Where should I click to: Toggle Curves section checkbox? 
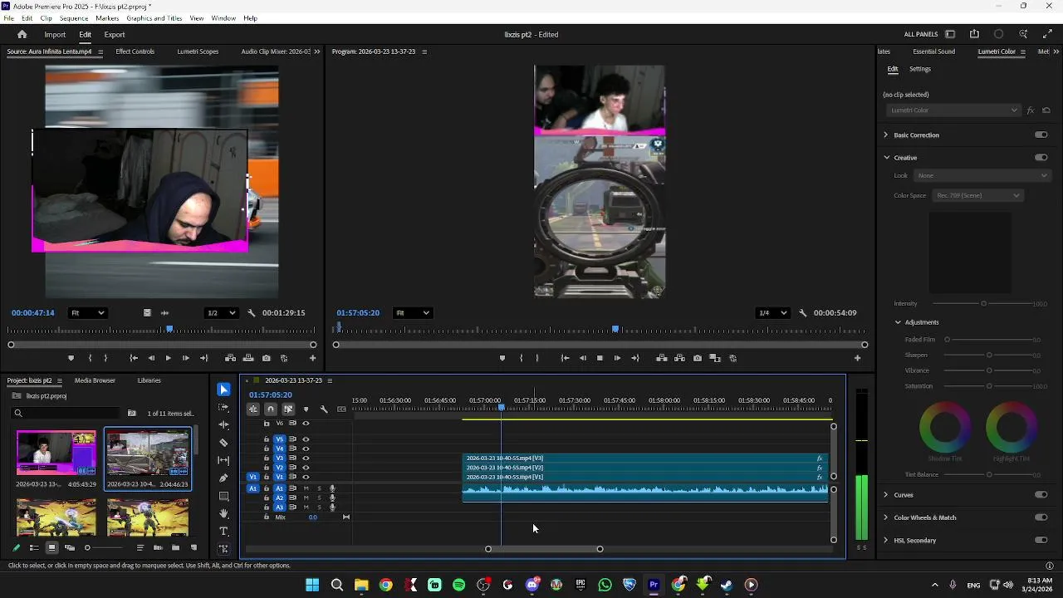point(1041,495)
